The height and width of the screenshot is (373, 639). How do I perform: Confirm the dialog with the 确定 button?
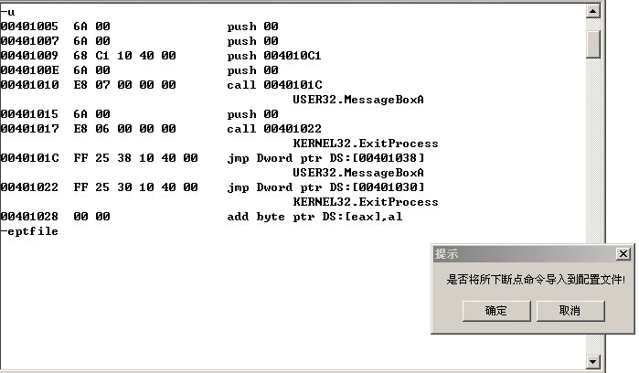(x=496, y=311)
